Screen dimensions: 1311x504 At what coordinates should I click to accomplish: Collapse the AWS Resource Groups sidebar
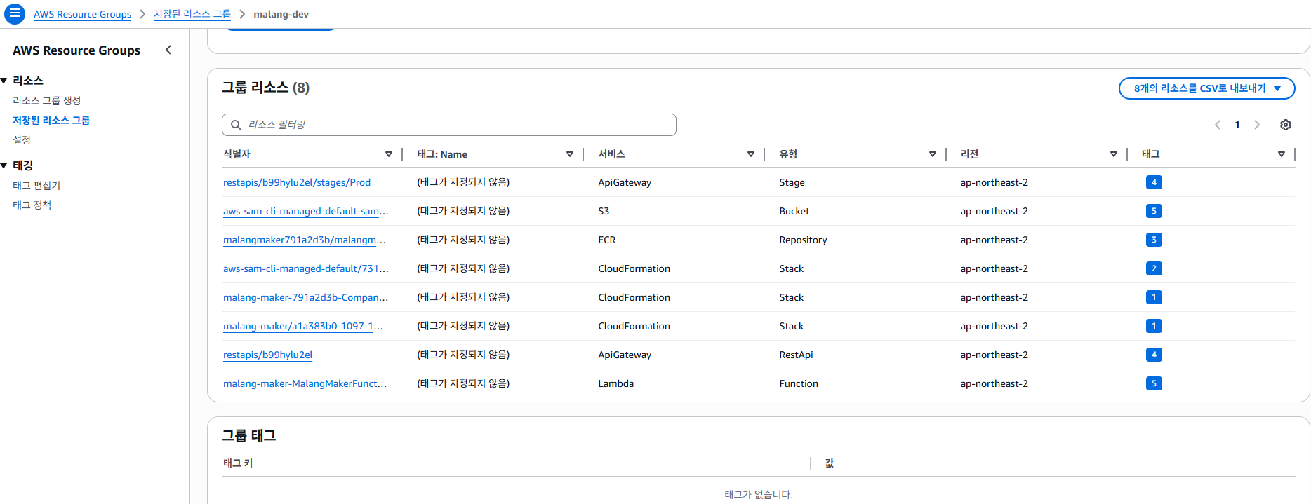tap(168, 50)
